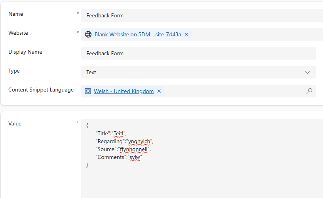Place cursor on the "Comments":"sylw" line

[x=119, y=157]
